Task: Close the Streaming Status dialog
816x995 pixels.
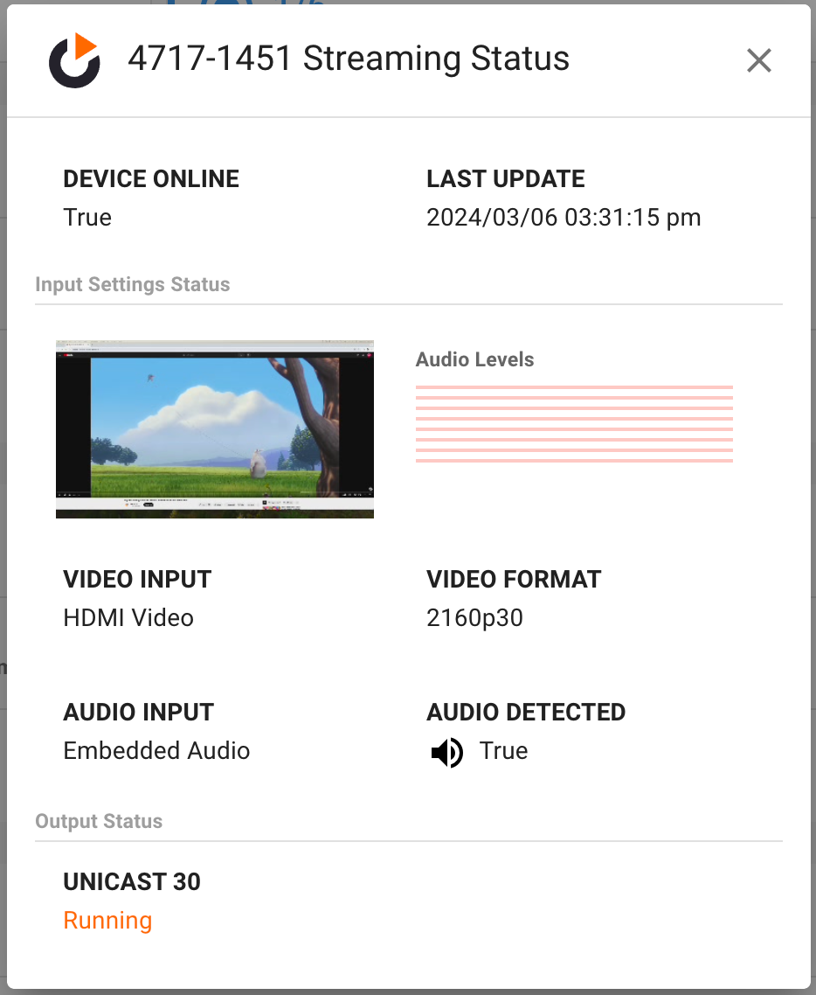Action: tap(759, 61)
